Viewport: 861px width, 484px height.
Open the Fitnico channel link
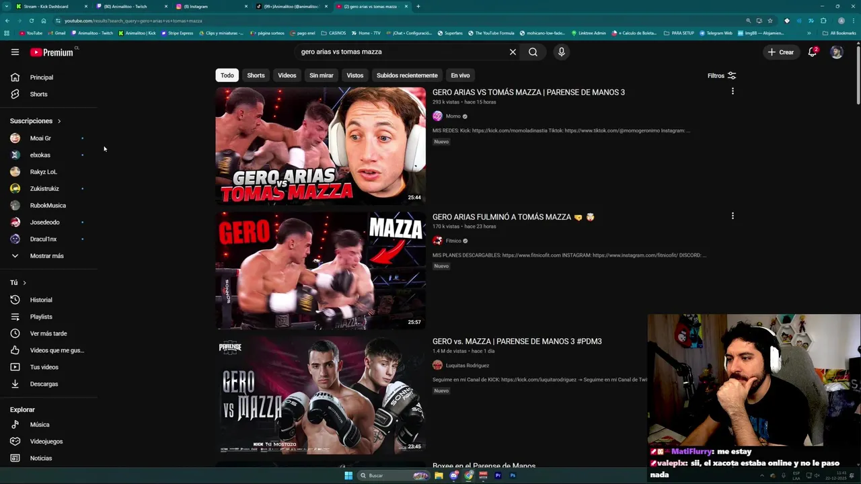pos(453,241)
